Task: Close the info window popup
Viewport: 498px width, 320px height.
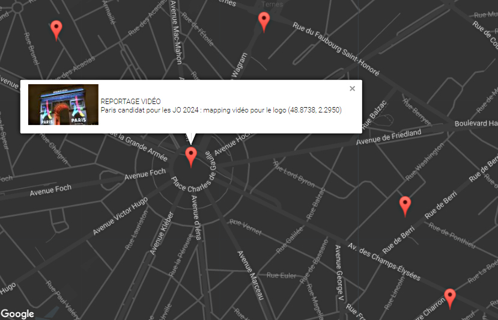Action: 352,89
